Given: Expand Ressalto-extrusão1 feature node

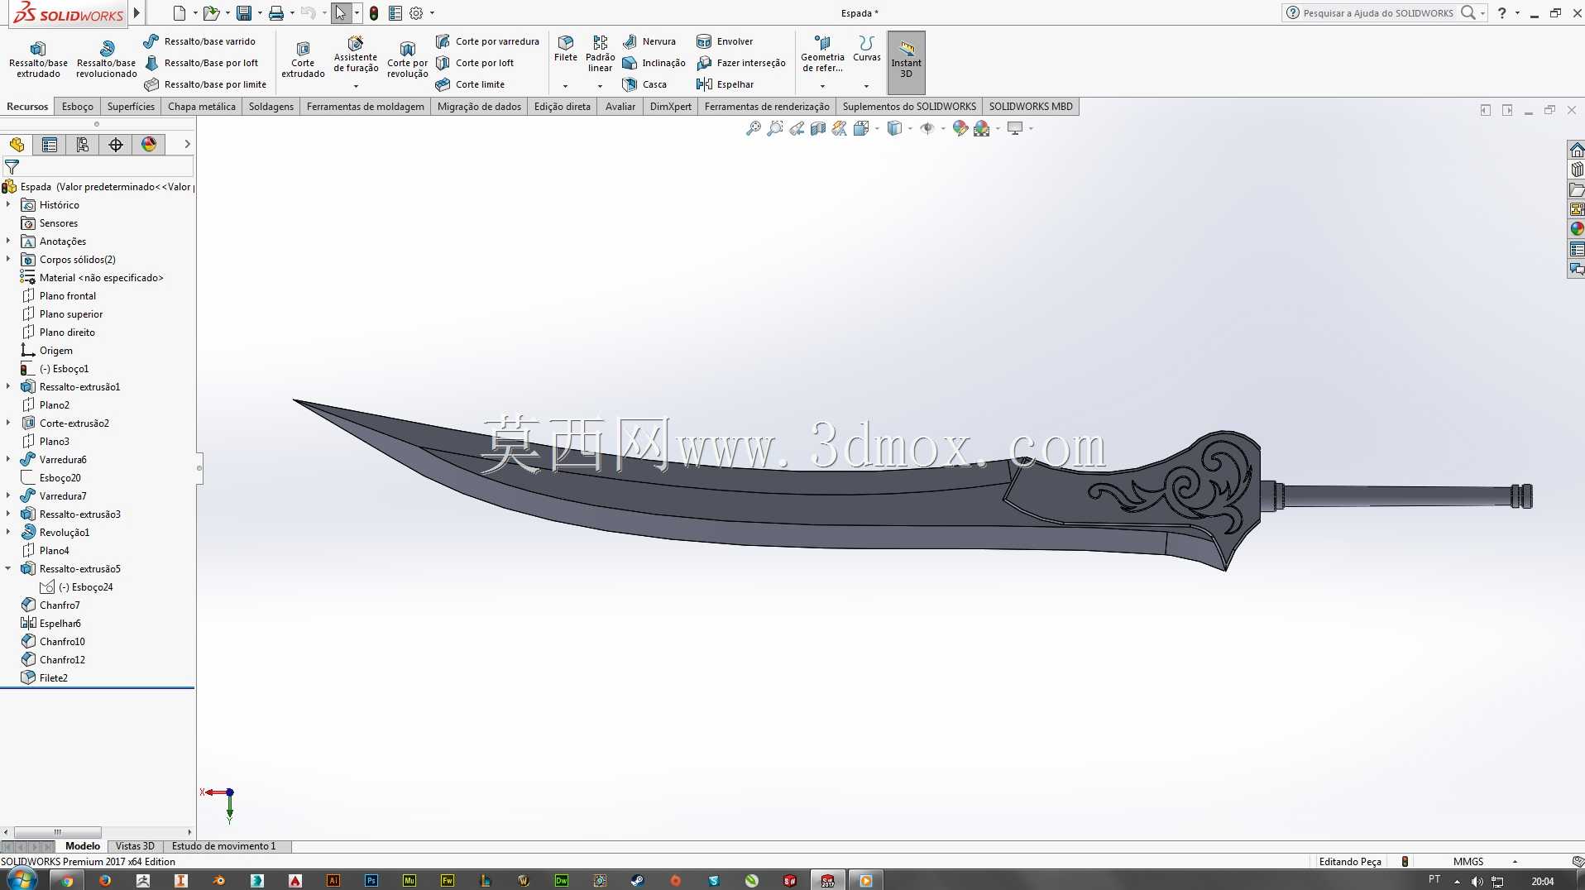Looking at the screenshot, I should click(x=8, y=386).
